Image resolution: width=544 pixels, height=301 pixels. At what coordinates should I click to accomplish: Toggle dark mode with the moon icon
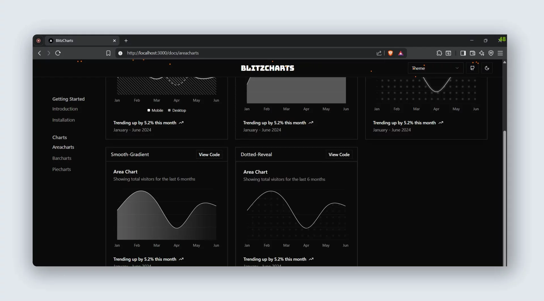tap(487, 68)
